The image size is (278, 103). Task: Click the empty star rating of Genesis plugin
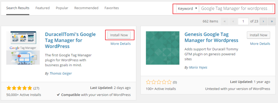coord(159,82)
